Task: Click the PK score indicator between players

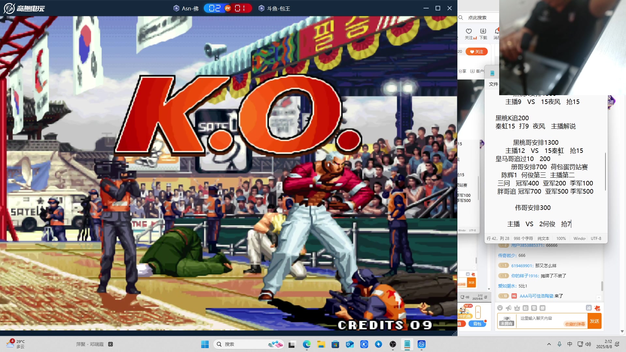Action: (x=228, y=8)
